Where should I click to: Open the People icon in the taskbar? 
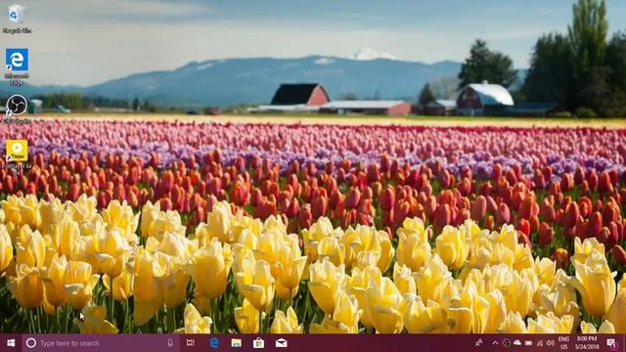pyautogui.click(x=478, y=343)
